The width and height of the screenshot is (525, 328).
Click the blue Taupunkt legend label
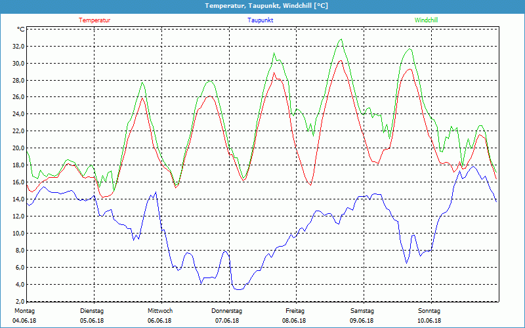260,20
